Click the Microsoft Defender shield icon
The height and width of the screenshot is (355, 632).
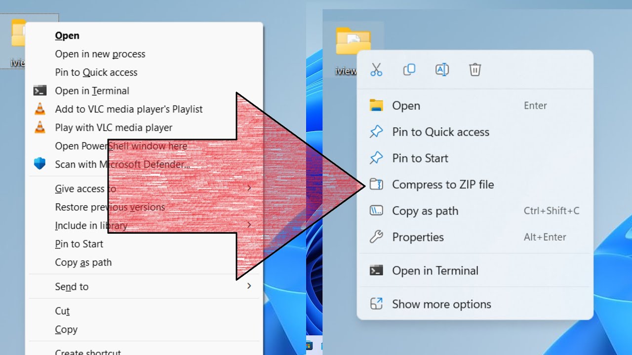click(x=39, y=164)
